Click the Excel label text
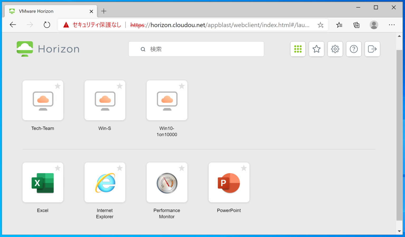 pos(43,211)
